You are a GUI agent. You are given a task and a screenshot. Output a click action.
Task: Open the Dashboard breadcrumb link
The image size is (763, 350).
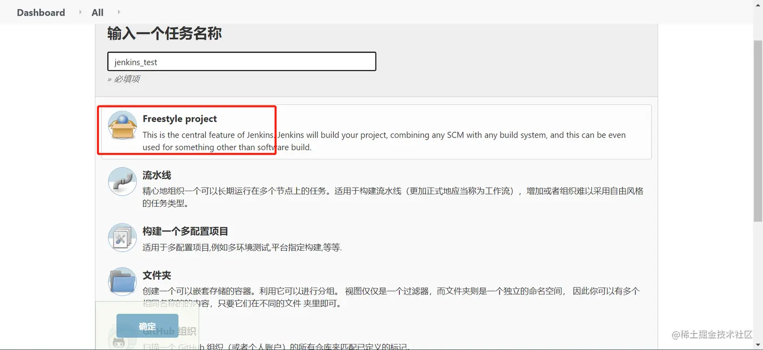click(x=41, y=13)
